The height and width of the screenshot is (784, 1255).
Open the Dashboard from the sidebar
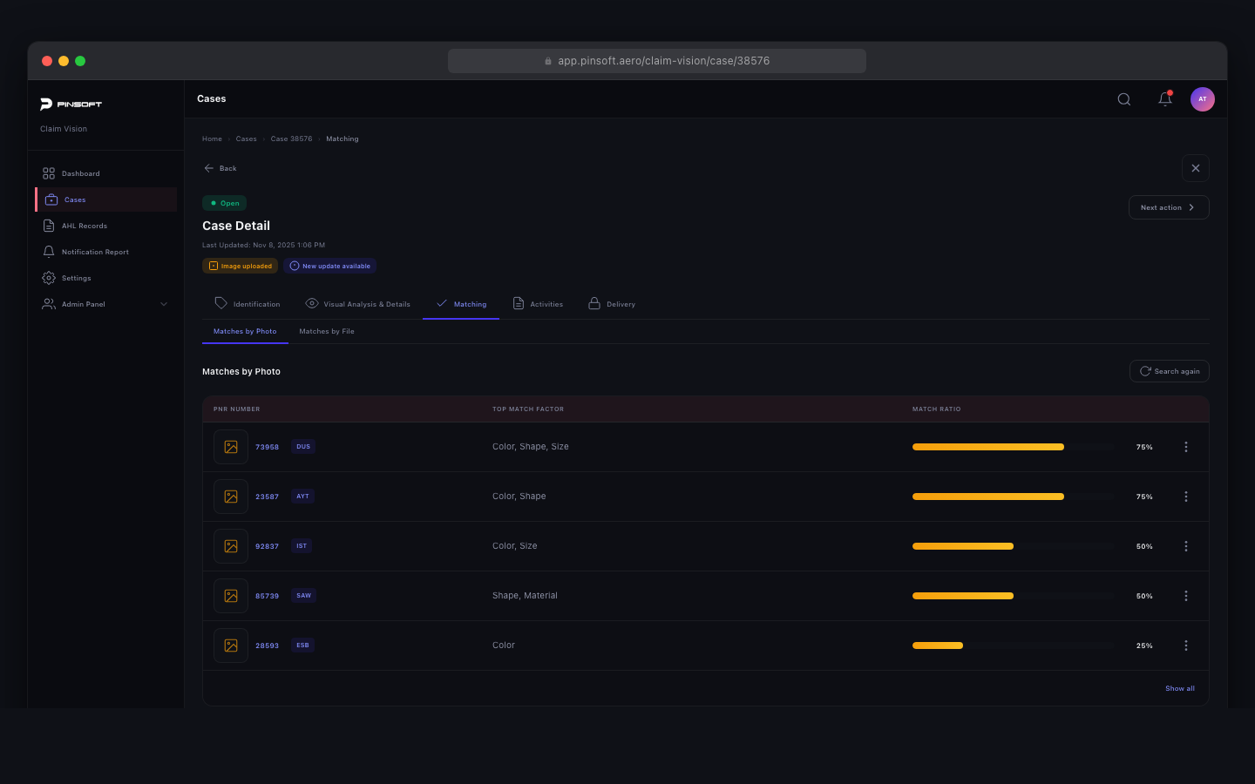(x=81, y=173)
